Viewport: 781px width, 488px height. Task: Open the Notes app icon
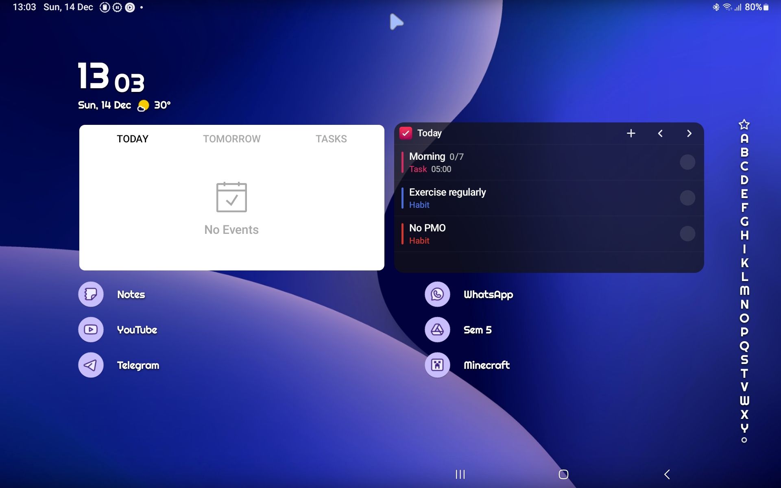91,294
